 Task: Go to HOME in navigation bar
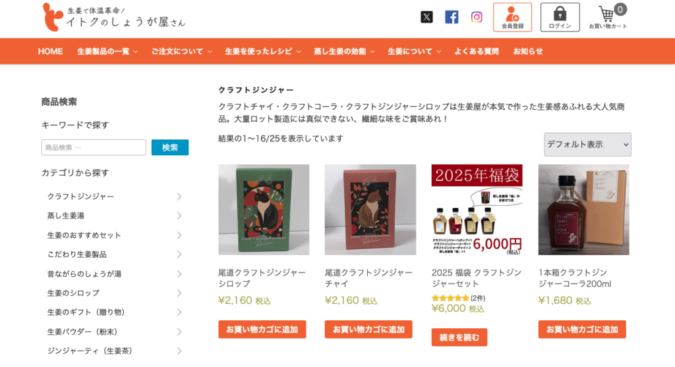click(x=50, y=51)
